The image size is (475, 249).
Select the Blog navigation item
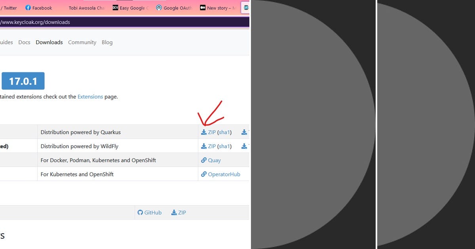[x=107, y=42]
